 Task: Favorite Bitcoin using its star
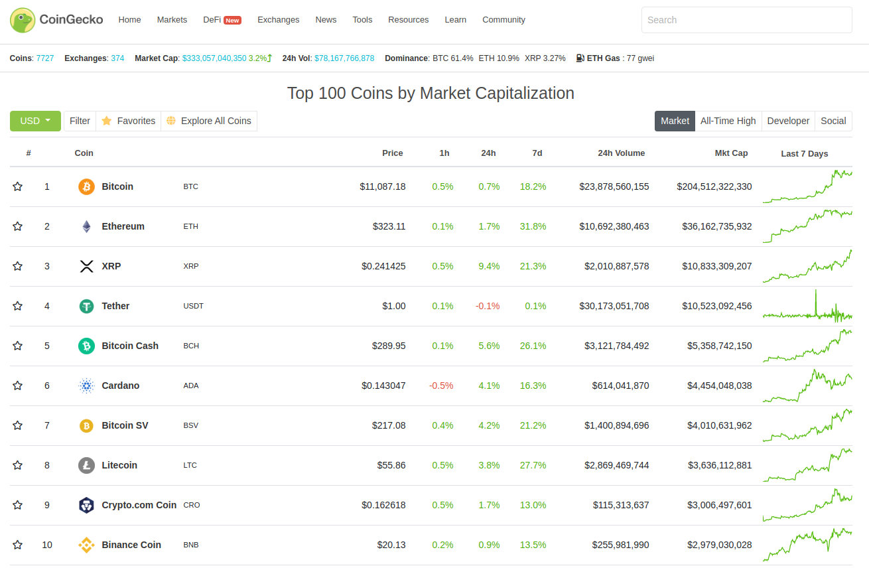18,186
